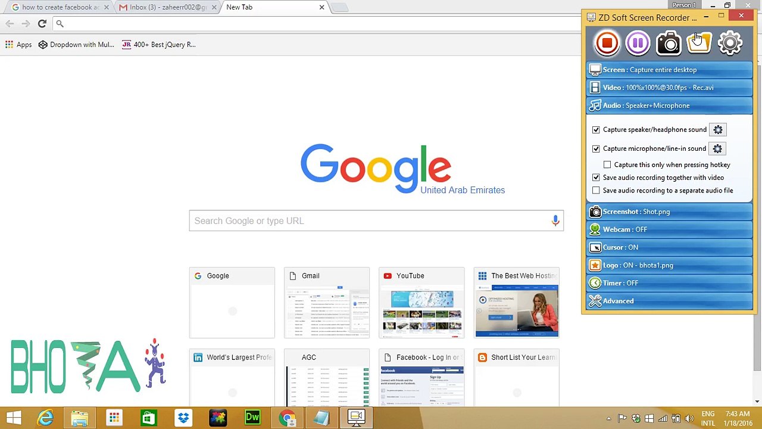Open the recordings folder icon in ZD Soft
762x429 pixels.
pos(699,43)
